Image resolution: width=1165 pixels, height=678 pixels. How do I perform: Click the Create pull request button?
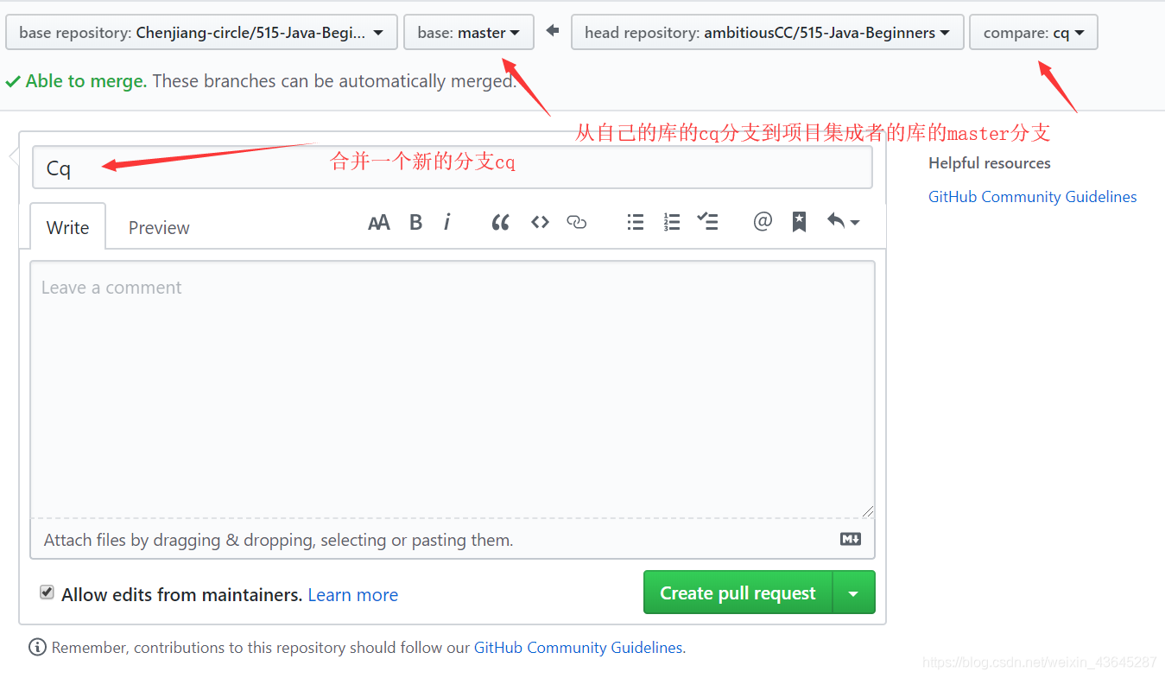pyautogui.click(x=738, y=592)
